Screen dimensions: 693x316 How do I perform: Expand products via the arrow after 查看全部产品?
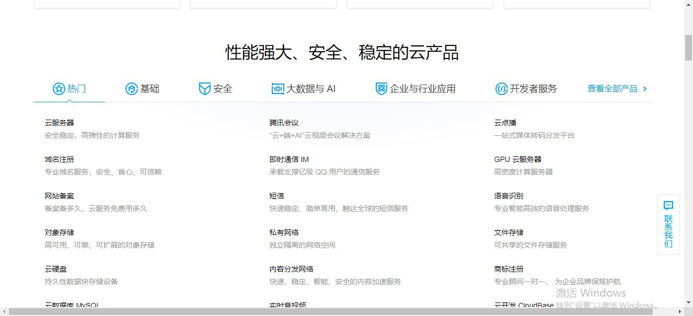click(x=645, y=89)
